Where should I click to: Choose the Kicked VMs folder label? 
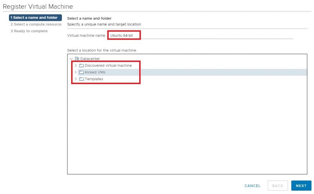point(95,72)
